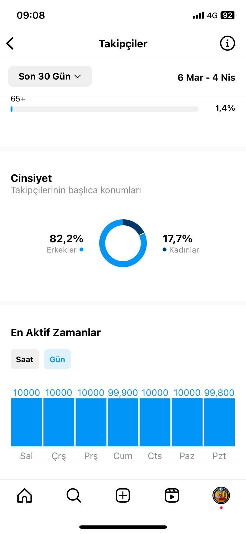
Task: Tap the Sal day bar
Action: click(27, 422)
